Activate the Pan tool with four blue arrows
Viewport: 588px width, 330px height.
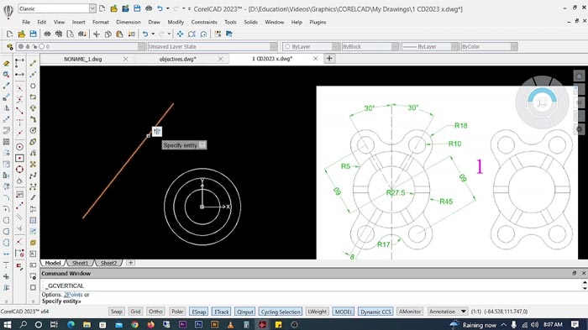[180, 34]
